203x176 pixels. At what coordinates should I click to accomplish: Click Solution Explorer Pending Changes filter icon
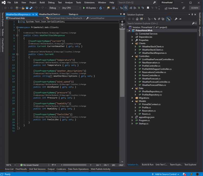(x=149, y=19)
